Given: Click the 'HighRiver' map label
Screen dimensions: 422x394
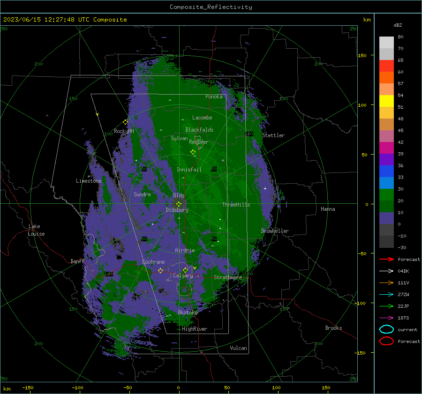Looking at the screenshot, I should pyautogui.click(x=195, y=329).
